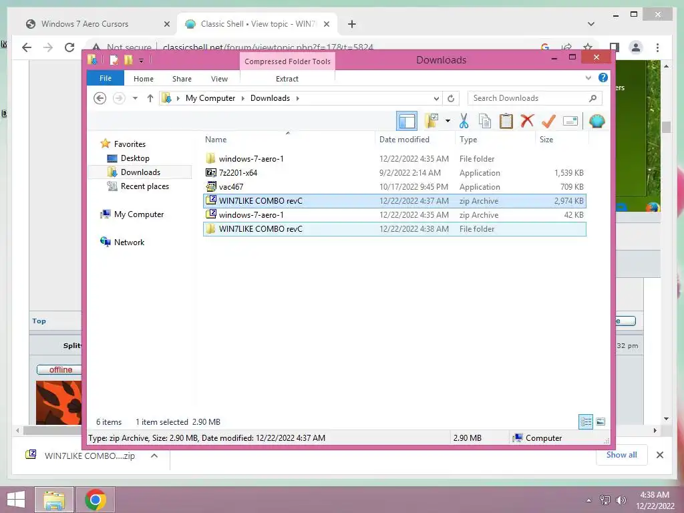
Task: Toggle the navigation pane toolbar button
Action: coord(407,121)
